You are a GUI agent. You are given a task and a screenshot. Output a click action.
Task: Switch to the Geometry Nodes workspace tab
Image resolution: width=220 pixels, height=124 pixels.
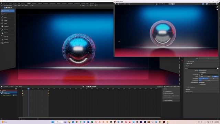point(85,3)
